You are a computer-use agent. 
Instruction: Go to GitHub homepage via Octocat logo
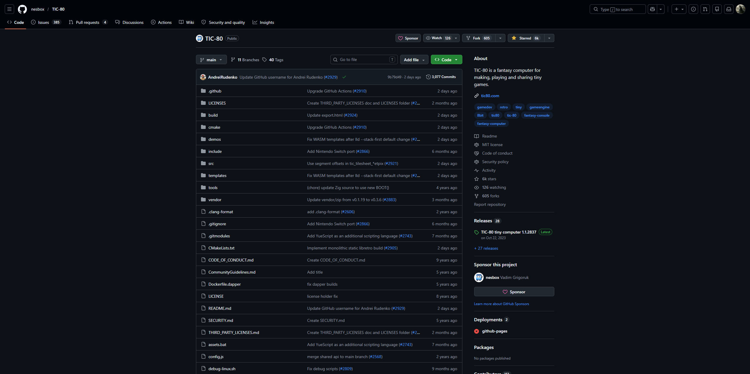click(x=22, y=9)
